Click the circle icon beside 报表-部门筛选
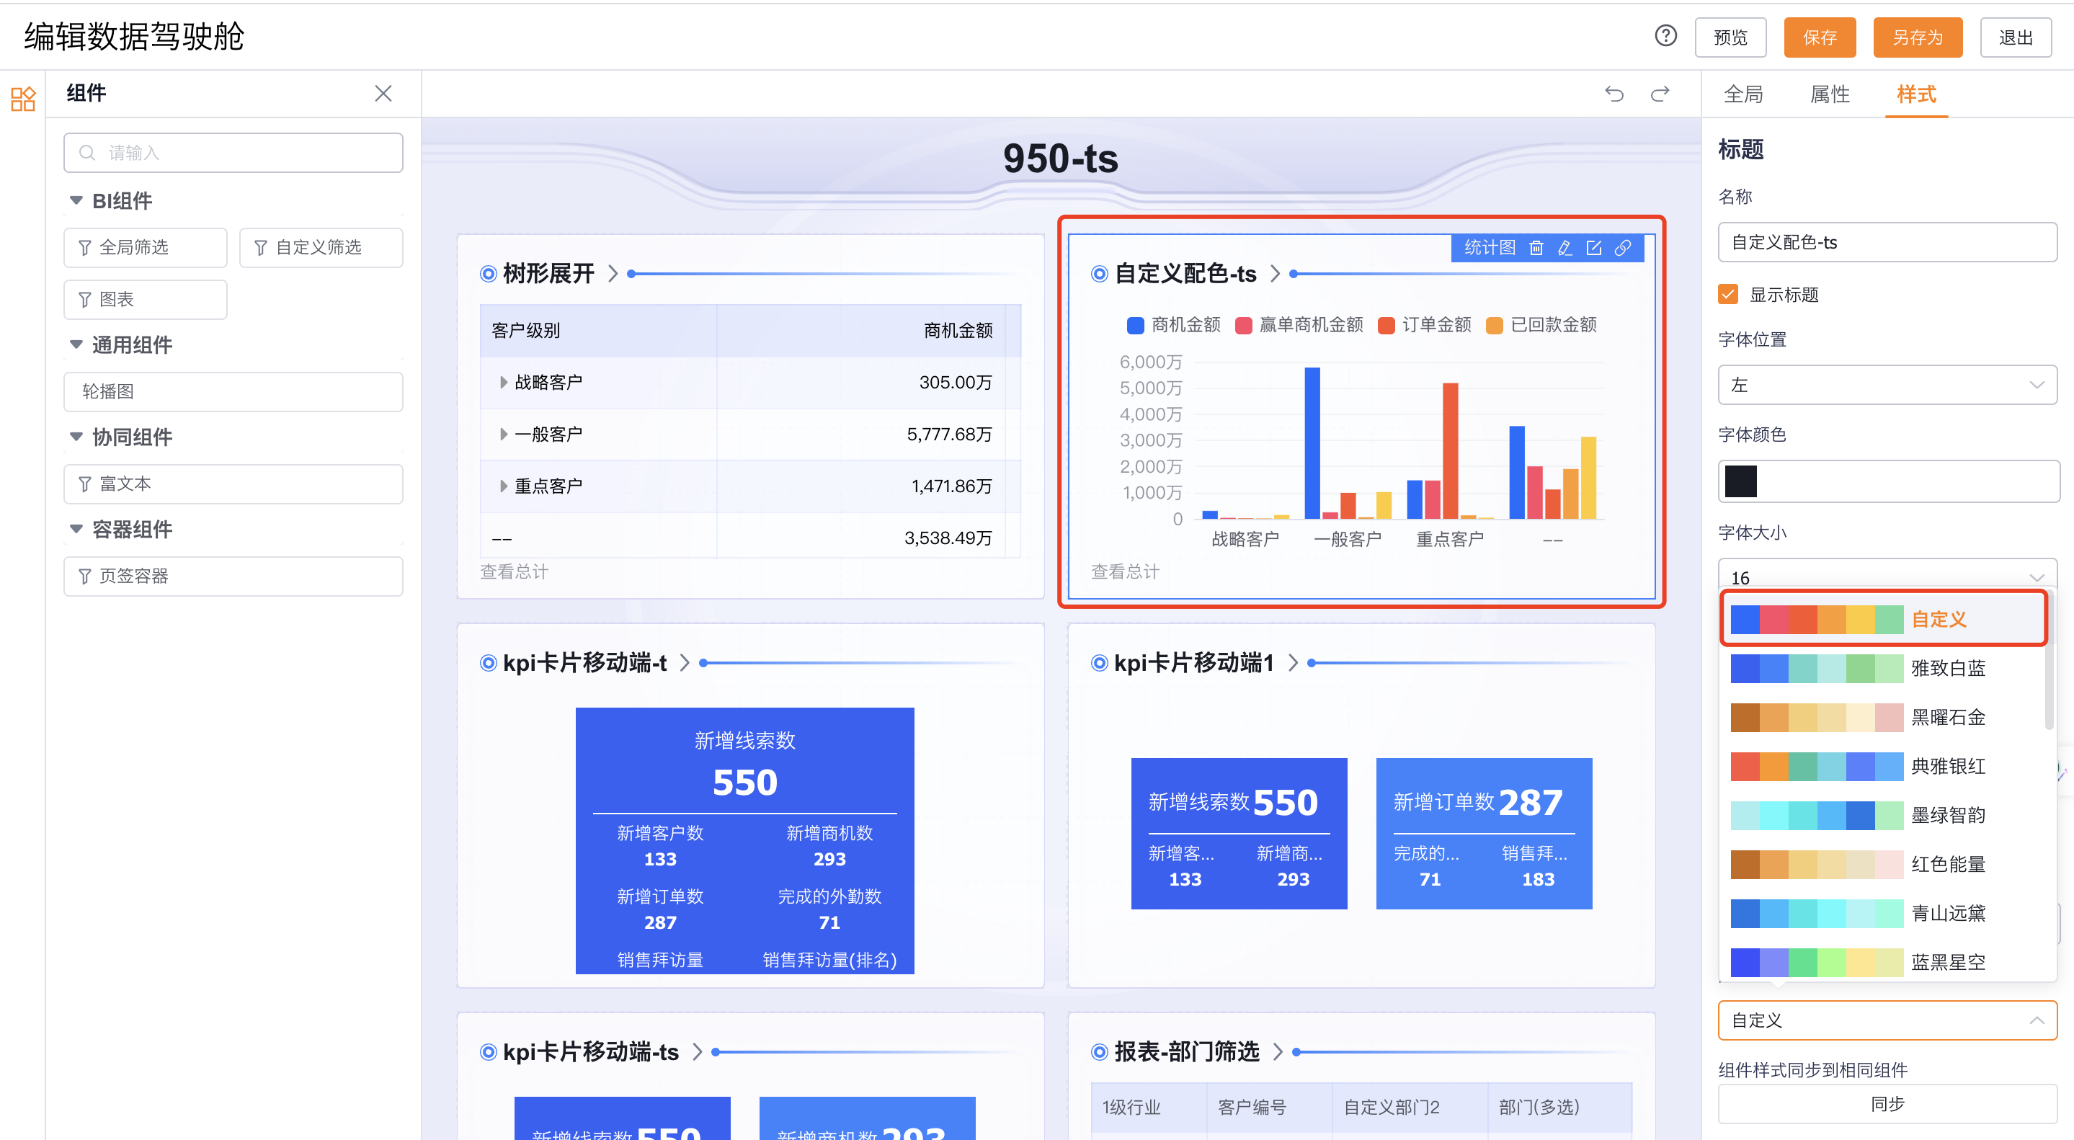The width and height of the screenshot is (2074, 1140). (x=1099, y=1051)
